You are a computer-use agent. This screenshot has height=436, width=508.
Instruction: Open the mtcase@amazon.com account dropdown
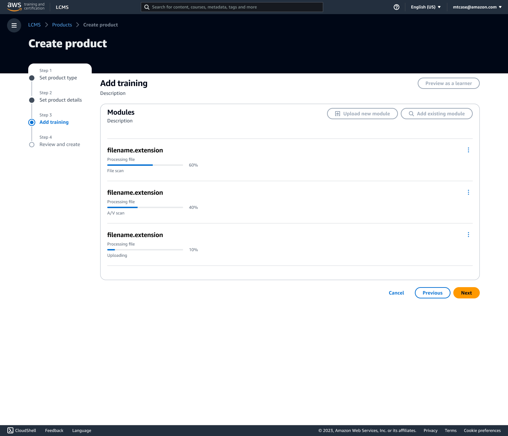pyautogui.click(x=477, y=7)
